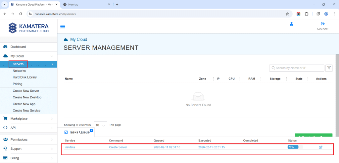Expand the Permissions menu chevron
This screenshot has height=163, width=339.
(52, 140)
